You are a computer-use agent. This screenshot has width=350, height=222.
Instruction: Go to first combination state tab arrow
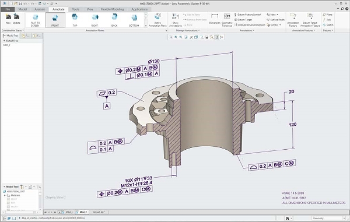(x=45, y=212)
